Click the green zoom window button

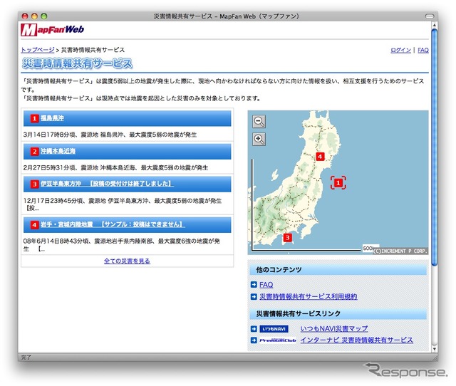click(x=44, y=16)
